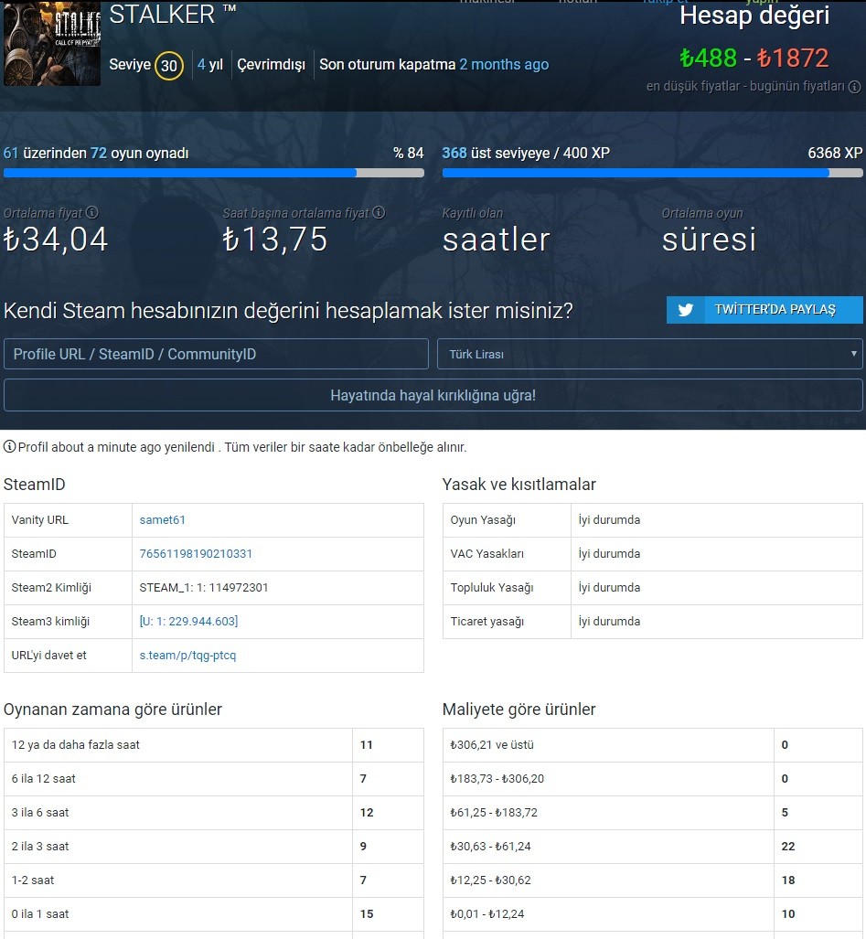This screenshot has width=866, height=939.
Task: Click the '% 84' played percentage
Action: tap(409, 154)
